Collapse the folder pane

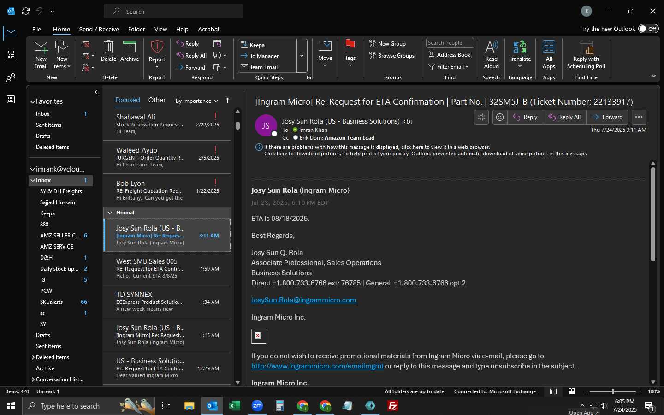click(x=96, y=92)
